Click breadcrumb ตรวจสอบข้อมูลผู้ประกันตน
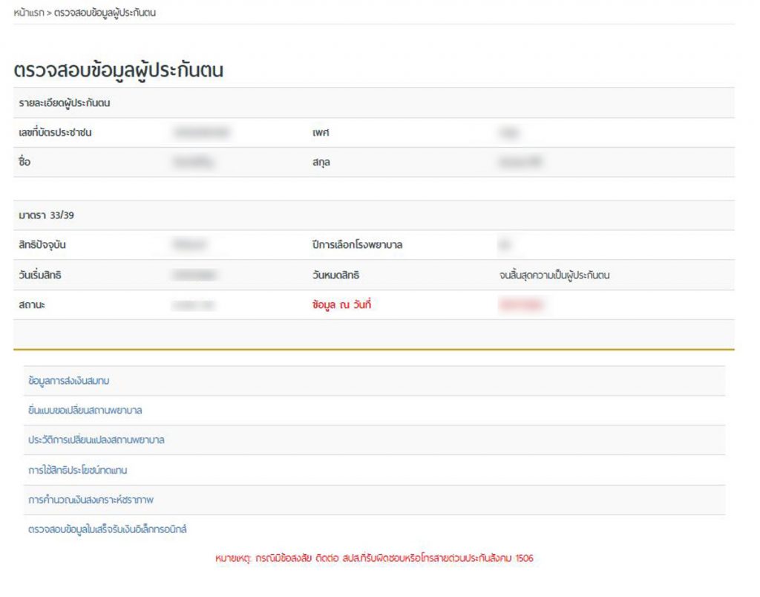760x597 pixels. pyautogui.click(x=105, y=13)
